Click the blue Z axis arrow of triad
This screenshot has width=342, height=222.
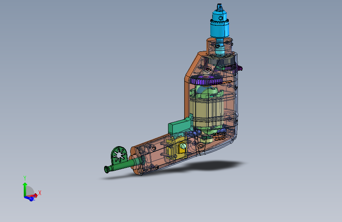(x=30, y=198)
